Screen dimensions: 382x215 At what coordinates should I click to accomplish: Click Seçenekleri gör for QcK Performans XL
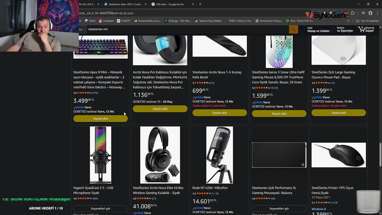click(x=279, y=208)
